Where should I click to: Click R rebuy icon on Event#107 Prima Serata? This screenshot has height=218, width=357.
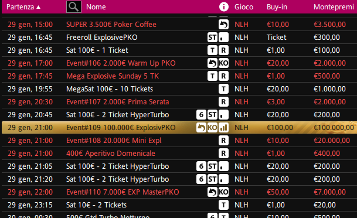click(x=223, y=102)
